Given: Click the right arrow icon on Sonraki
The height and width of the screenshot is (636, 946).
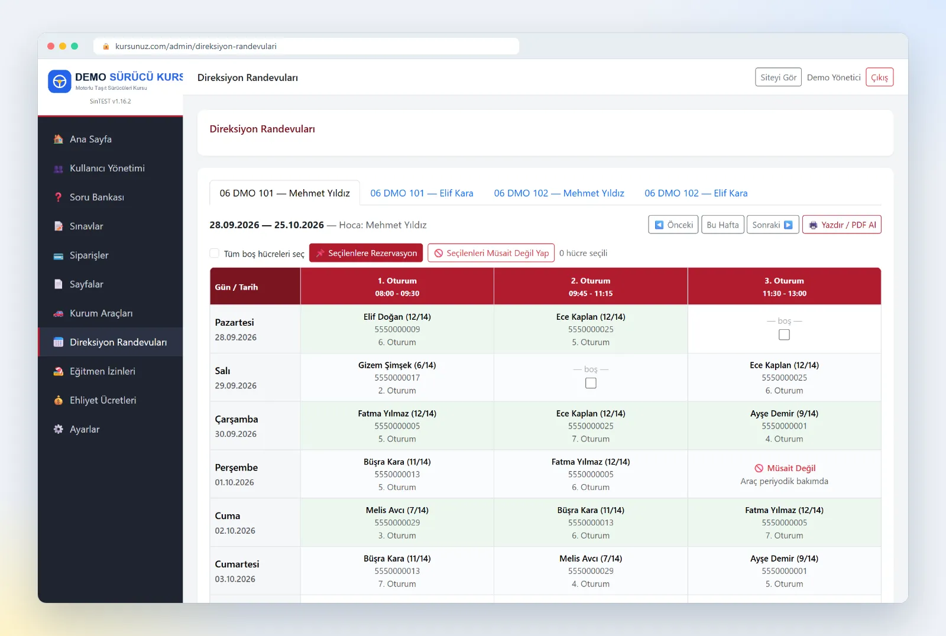Looking at the screenshot, I should coord(788,225).
